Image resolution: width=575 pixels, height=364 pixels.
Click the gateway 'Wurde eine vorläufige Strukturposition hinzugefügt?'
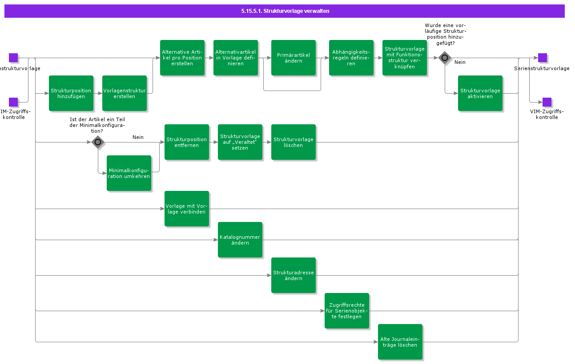(444, 58)
